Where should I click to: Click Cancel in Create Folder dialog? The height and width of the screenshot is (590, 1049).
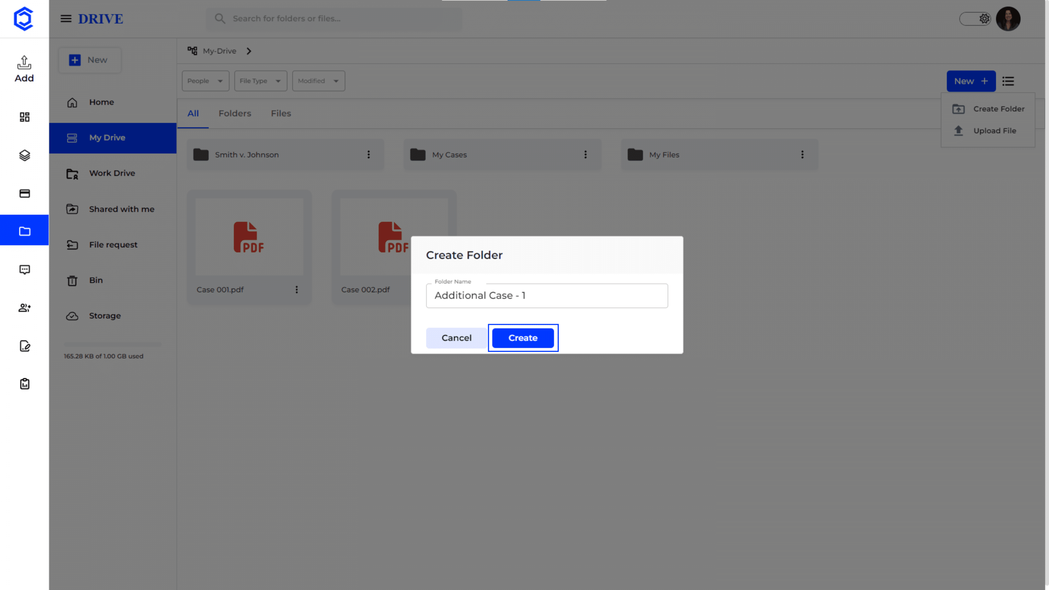coord(456,338)
